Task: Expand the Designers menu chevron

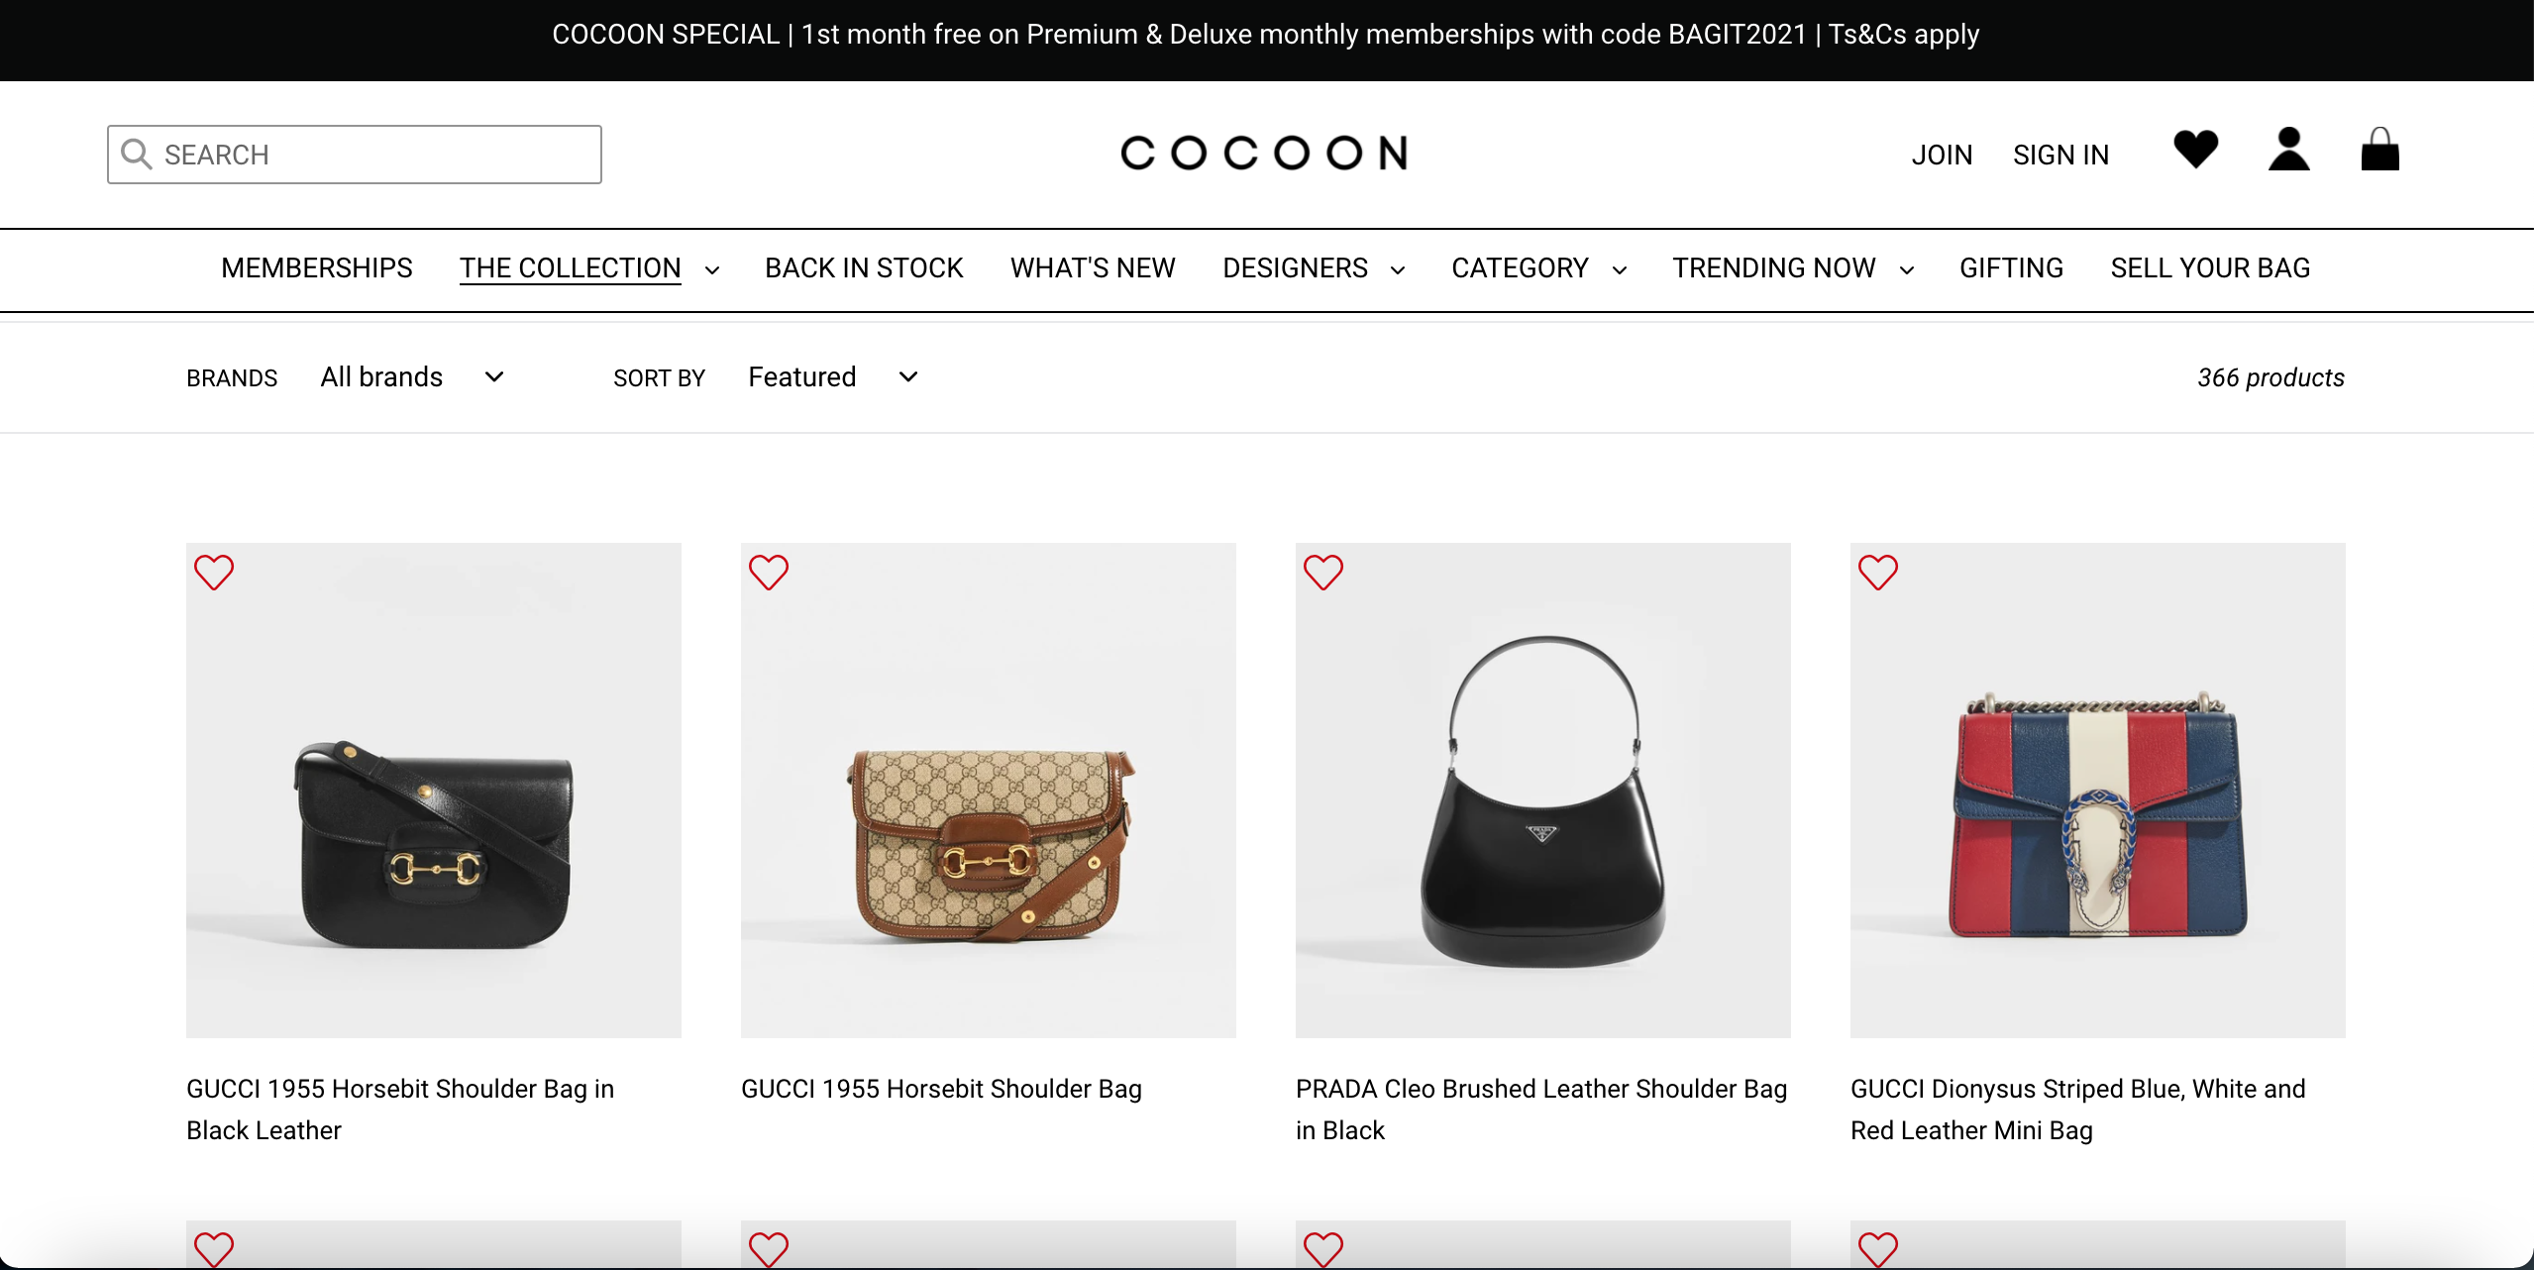Action: [1398, 269]
